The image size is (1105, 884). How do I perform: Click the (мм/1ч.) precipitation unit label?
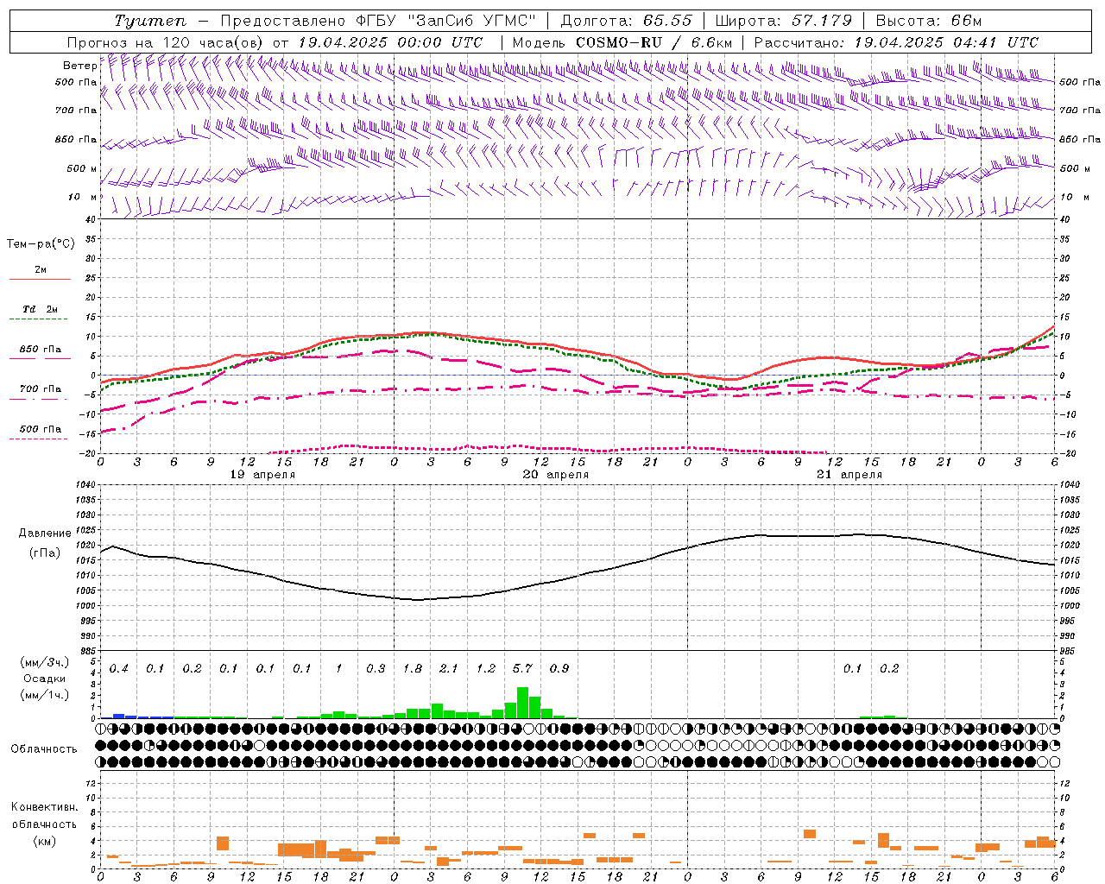tap(45, 695)
